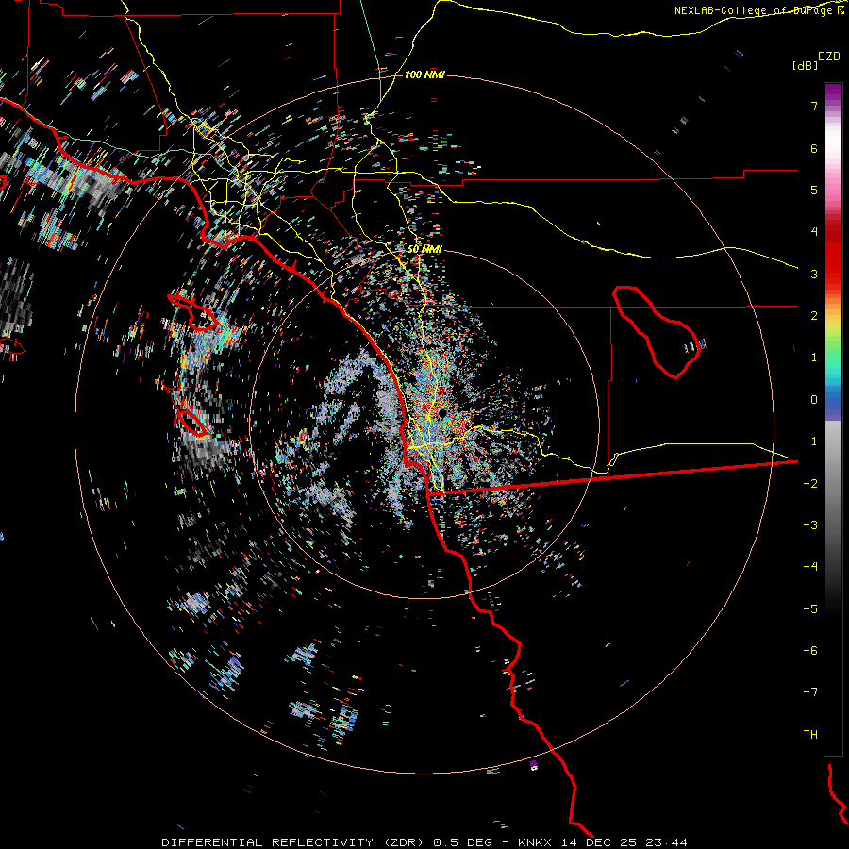
Task: Click the 7 dB tick label
Action: (814, 106)
